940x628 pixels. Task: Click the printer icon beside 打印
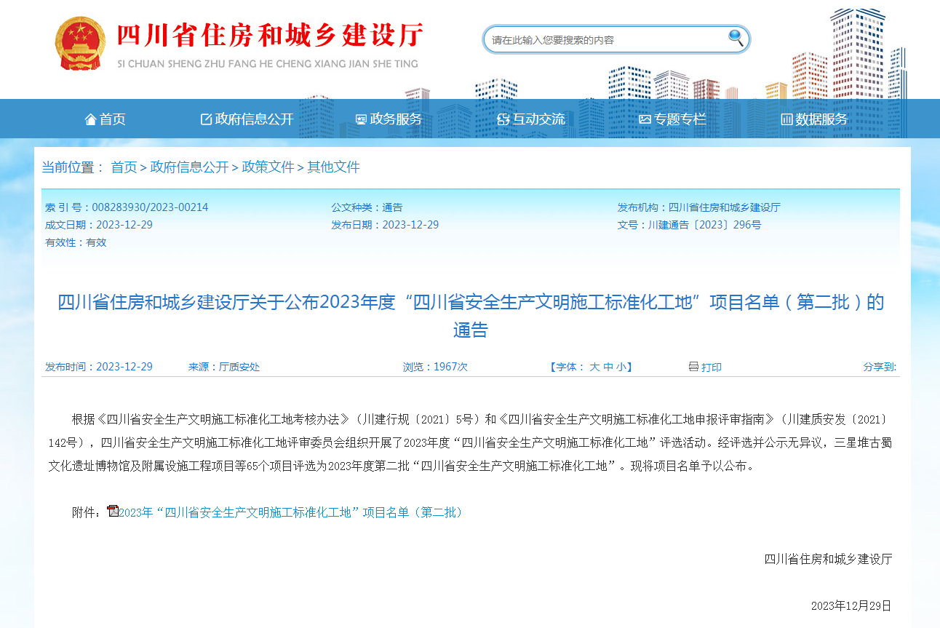pos(693,367)
